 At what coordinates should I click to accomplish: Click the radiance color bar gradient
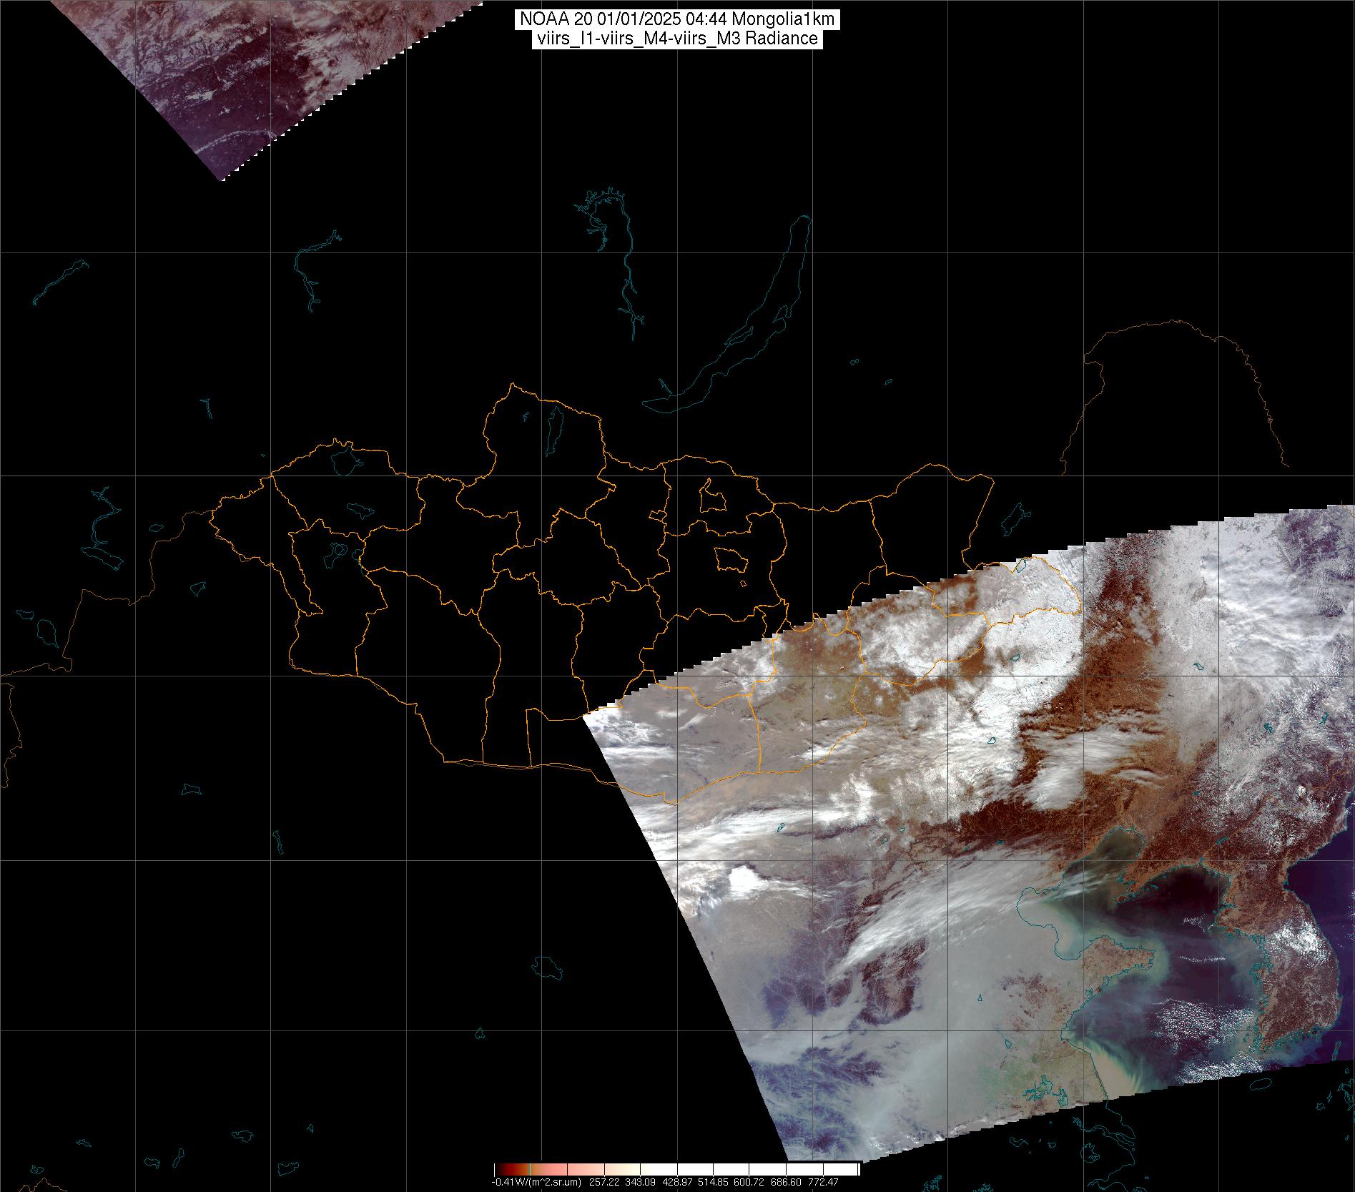(677, 1169)
